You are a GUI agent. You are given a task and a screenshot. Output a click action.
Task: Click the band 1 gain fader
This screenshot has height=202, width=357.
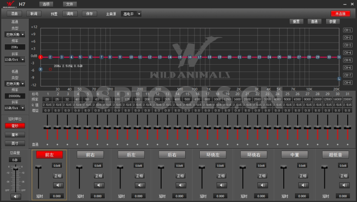coord(47,128)
